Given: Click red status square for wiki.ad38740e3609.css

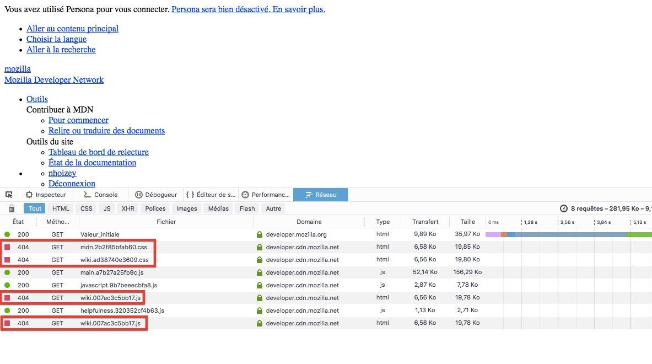Looking at the screenshot, I should pyautogui.click(x=7, y=260).
